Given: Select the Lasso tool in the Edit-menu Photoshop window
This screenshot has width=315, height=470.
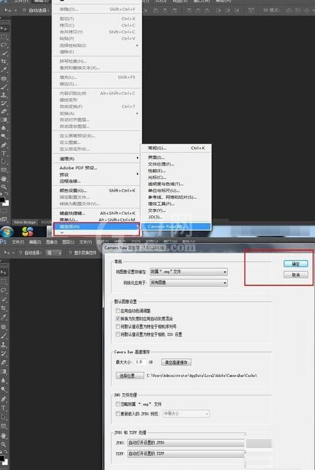Looking at the screenshot, I should pyautogui.click(x=4, y=45).
